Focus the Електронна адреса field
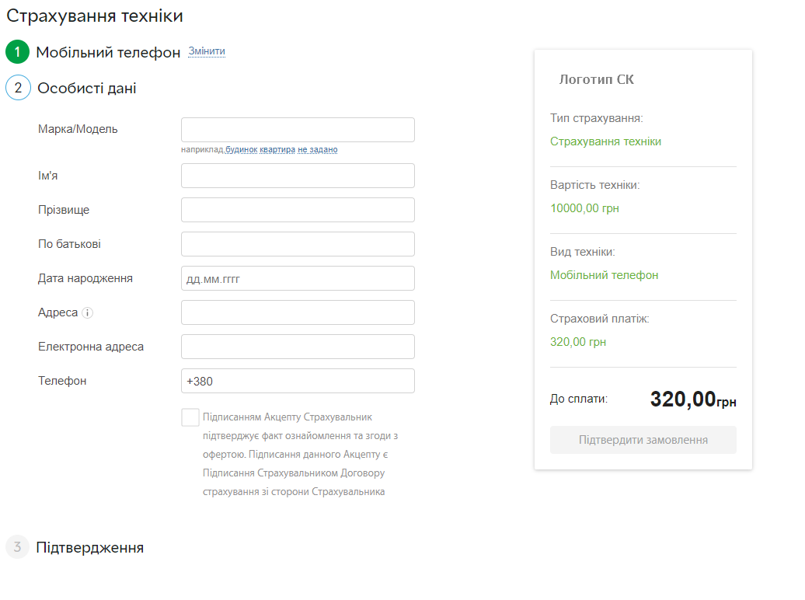 point(298,347)
